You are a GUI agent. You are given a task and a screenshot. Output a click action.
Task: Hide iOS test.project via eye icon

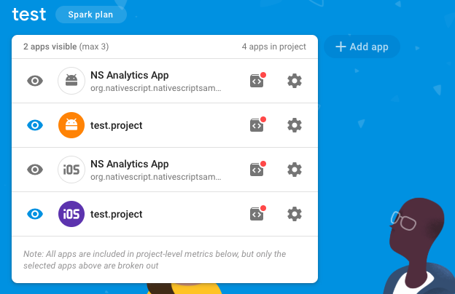pyautogui.click(x=36, y=214)
